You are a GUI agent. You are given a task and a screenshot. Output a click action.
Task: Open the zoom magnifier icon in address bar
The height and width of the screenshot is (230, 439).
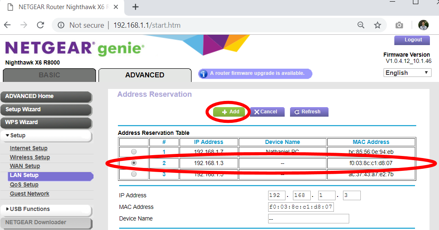click(x=361, y=25)
